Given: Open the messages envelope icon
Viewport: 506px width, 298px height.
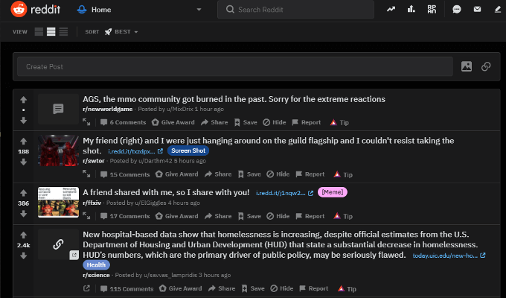Looking at the screenshot, I should point(477,9).
